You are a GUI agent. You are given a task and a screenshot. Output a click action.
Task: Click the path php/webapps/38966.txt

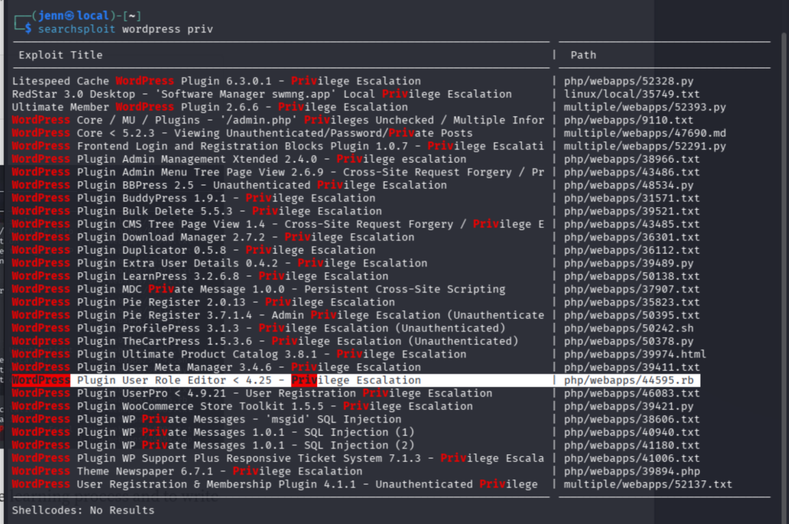tap(632, 159)
